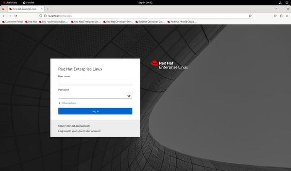
Task: Open site information page icon in address bar
Action: coord(45,16)
